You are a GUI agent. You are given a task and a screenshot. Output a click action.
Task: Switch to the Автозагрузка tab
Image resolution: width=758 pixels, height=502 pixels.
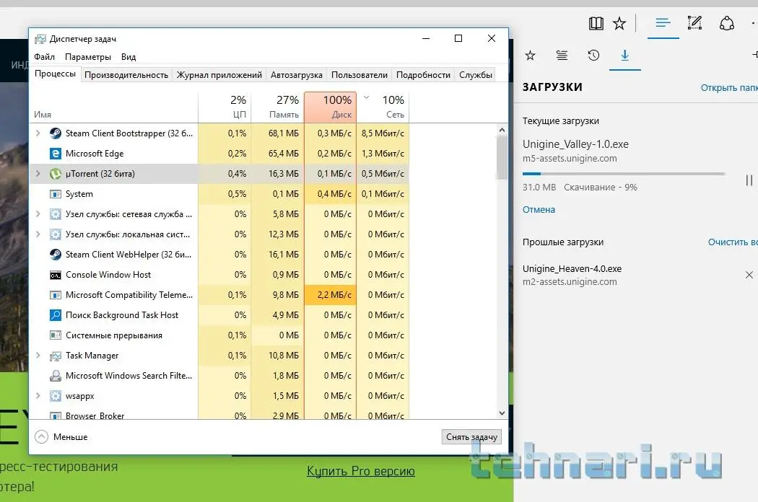296,75
